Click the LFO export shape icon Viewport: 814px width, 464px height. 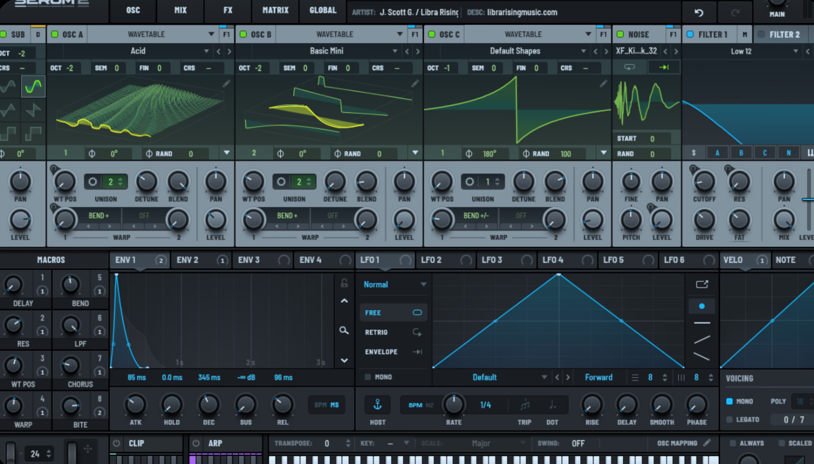coord(702,284)
